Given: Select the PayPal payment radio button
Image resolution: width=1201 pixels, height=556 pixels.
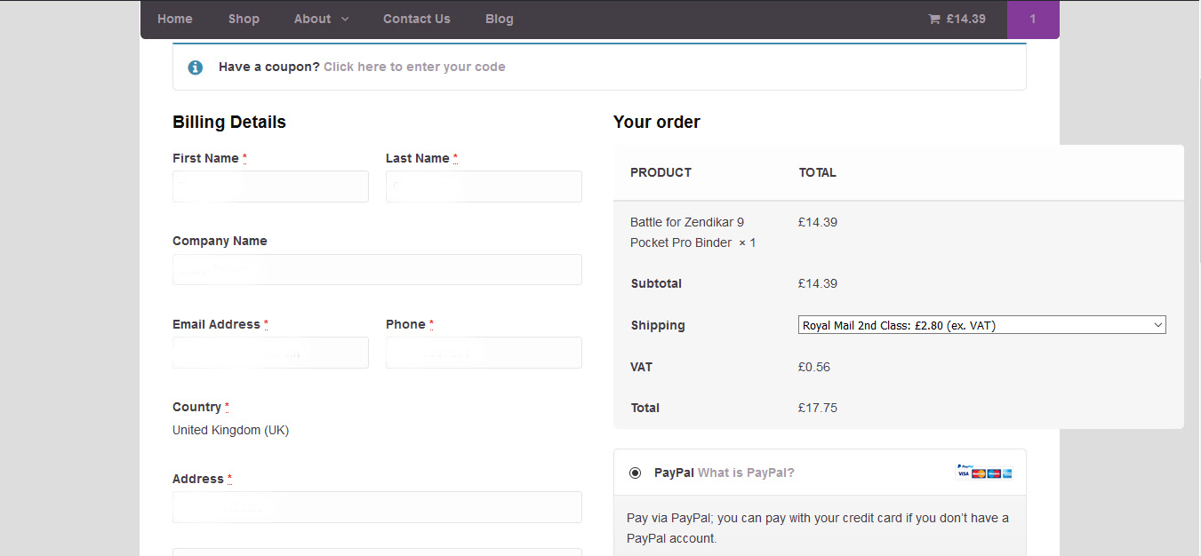Looking at the screenshot, I should tap(635, 473).
